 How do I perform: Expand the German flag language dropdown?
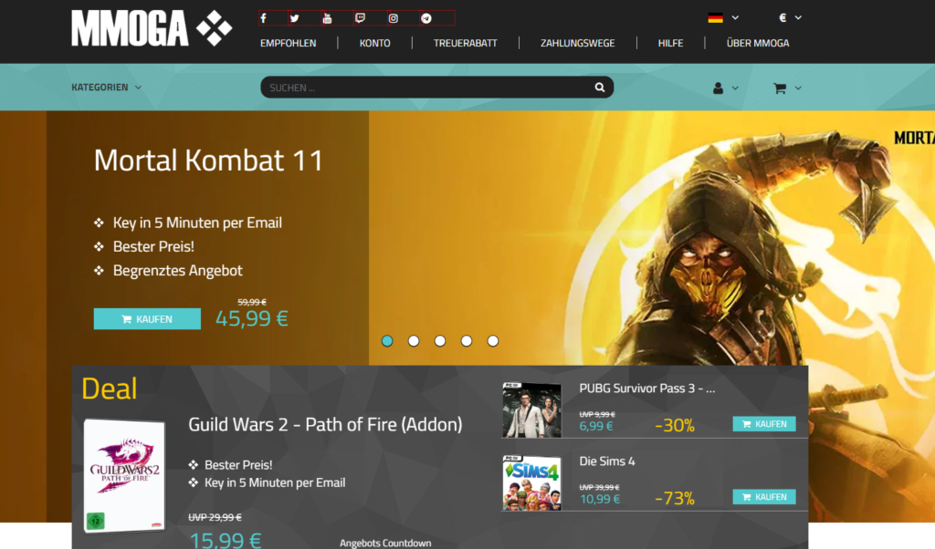(x=723, y=18)
